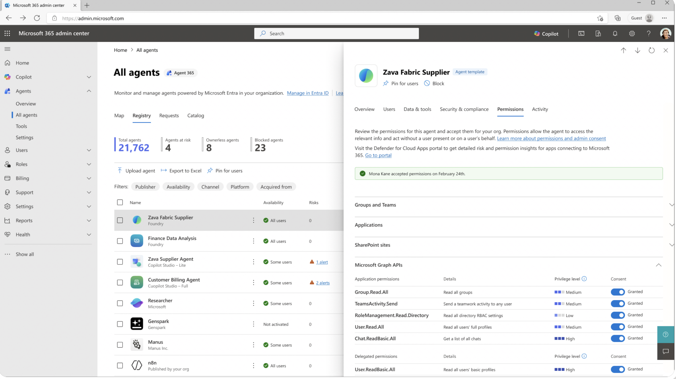
Task: Expand the Users navigation section
Action: coord(89,150)
